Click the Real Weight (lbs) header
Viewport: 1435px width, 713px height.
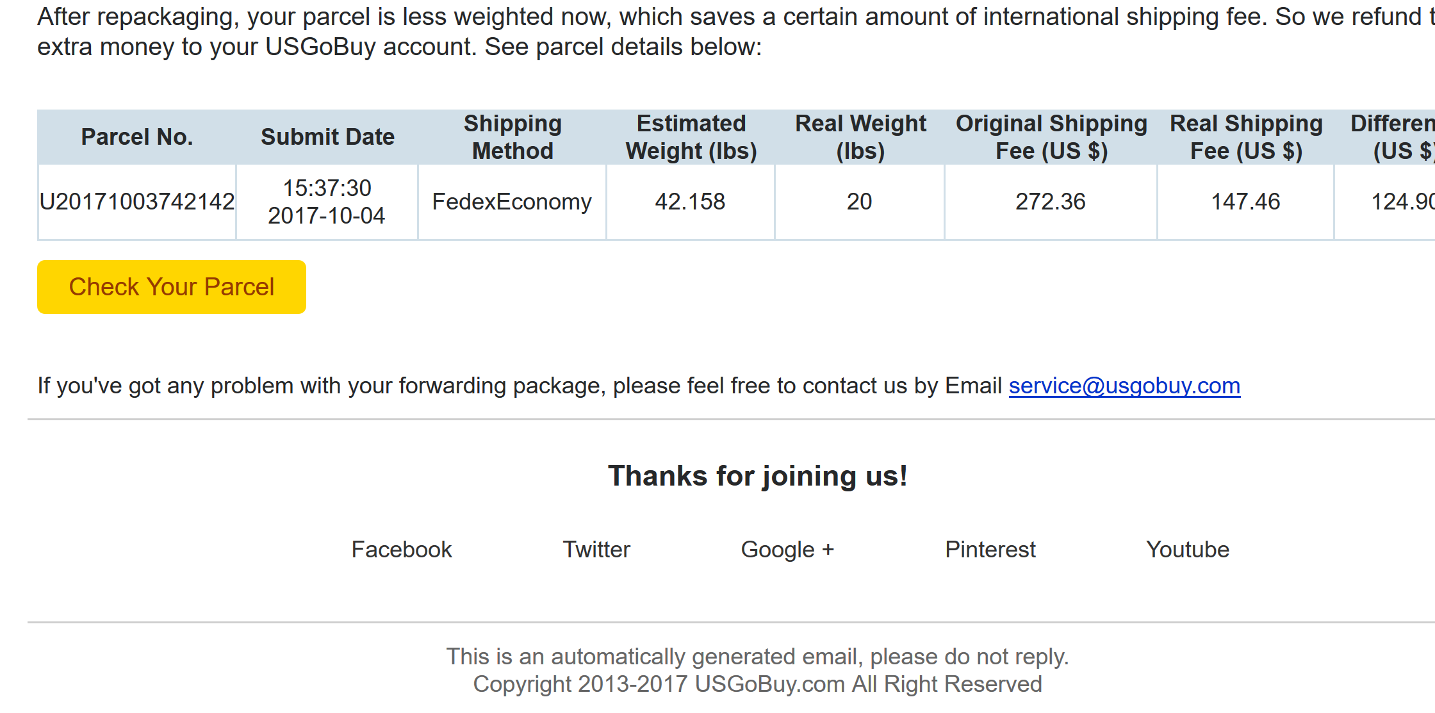860,137
